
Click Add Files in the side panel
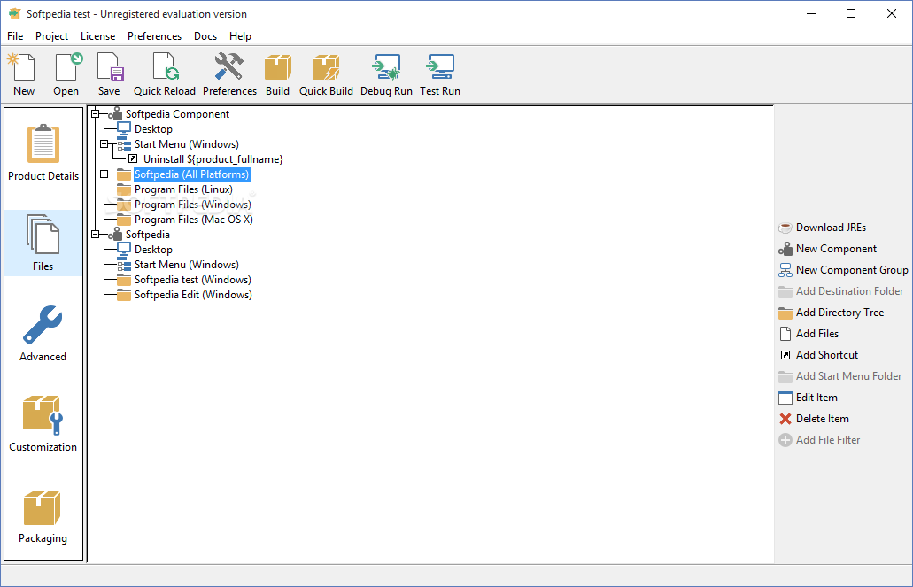pyautogui.click(x=809, y=334)
